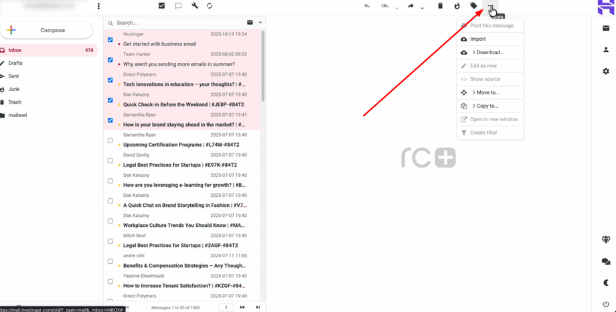Image resolution: width=616 pixels, height=312 pixels.
Task: Expand the Copy to... submenu
Action: point(490,106)
